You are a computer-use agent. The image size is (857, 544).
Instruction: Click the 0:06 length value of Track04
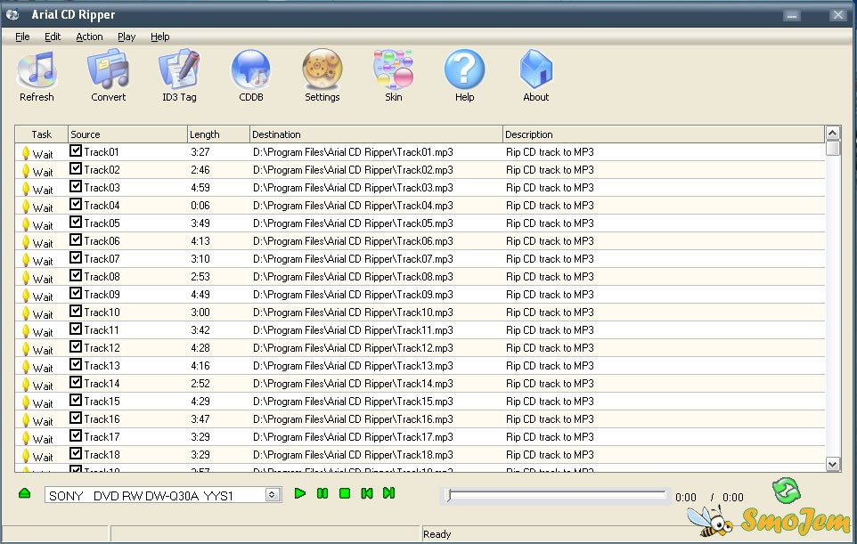pos(200,206)
